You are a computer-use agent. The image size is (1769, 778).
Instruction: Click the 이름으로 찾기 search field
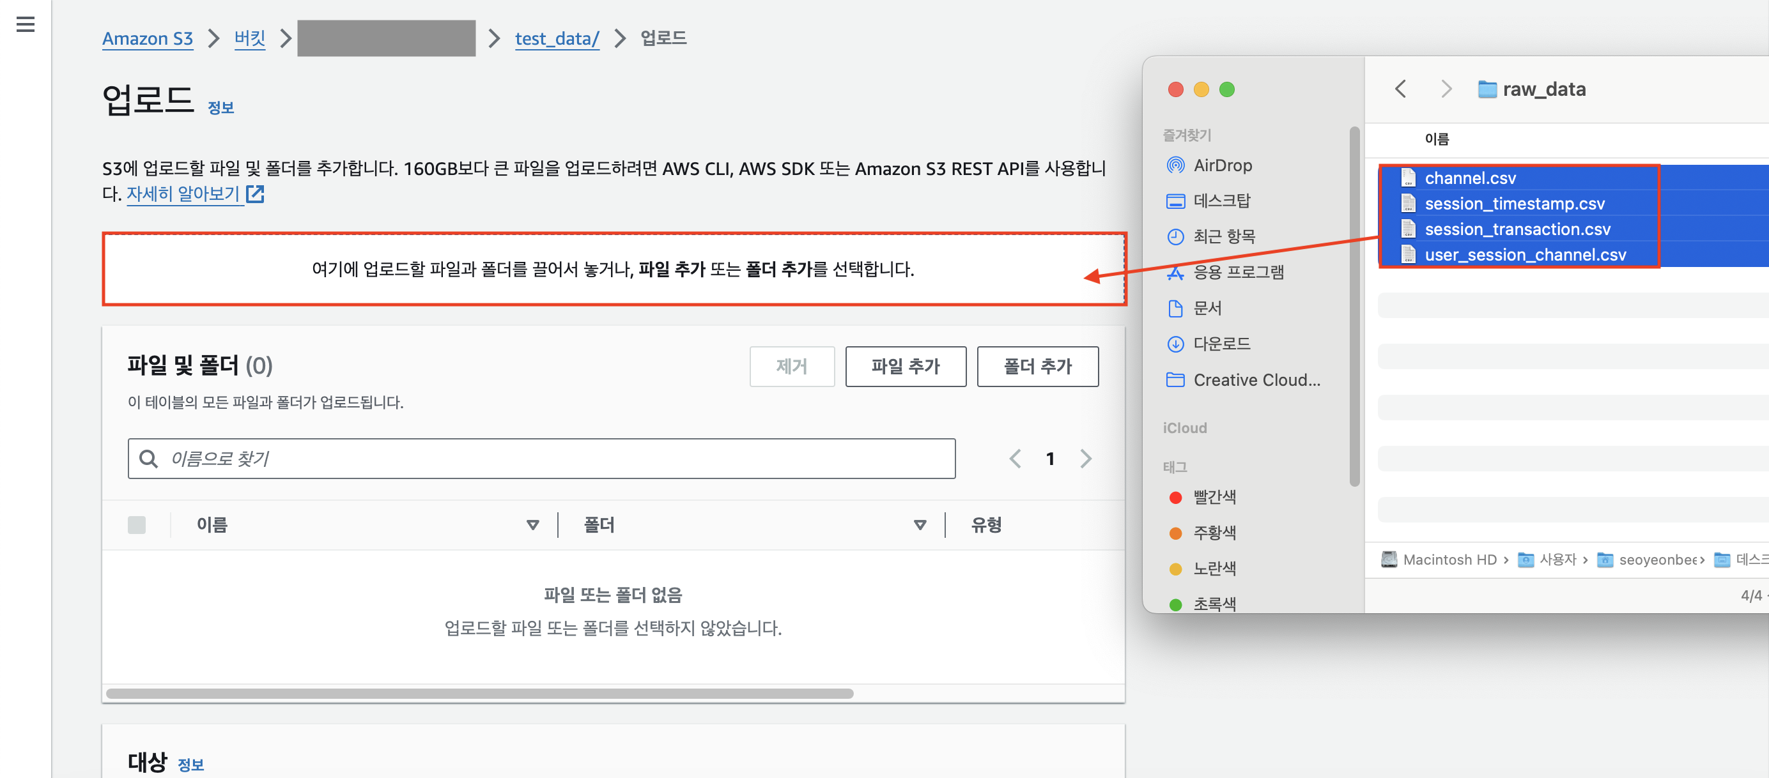coord(541,458)
